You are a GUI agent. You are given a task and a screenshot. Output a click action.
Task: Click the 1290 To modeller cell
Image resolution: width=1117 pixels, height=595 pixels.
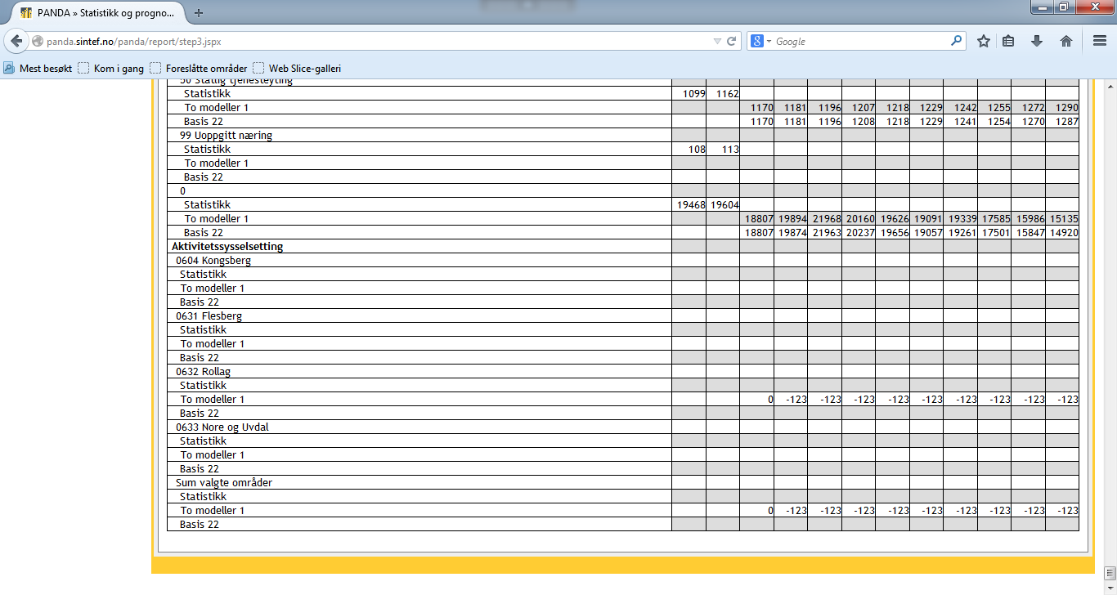point(1062,107)
